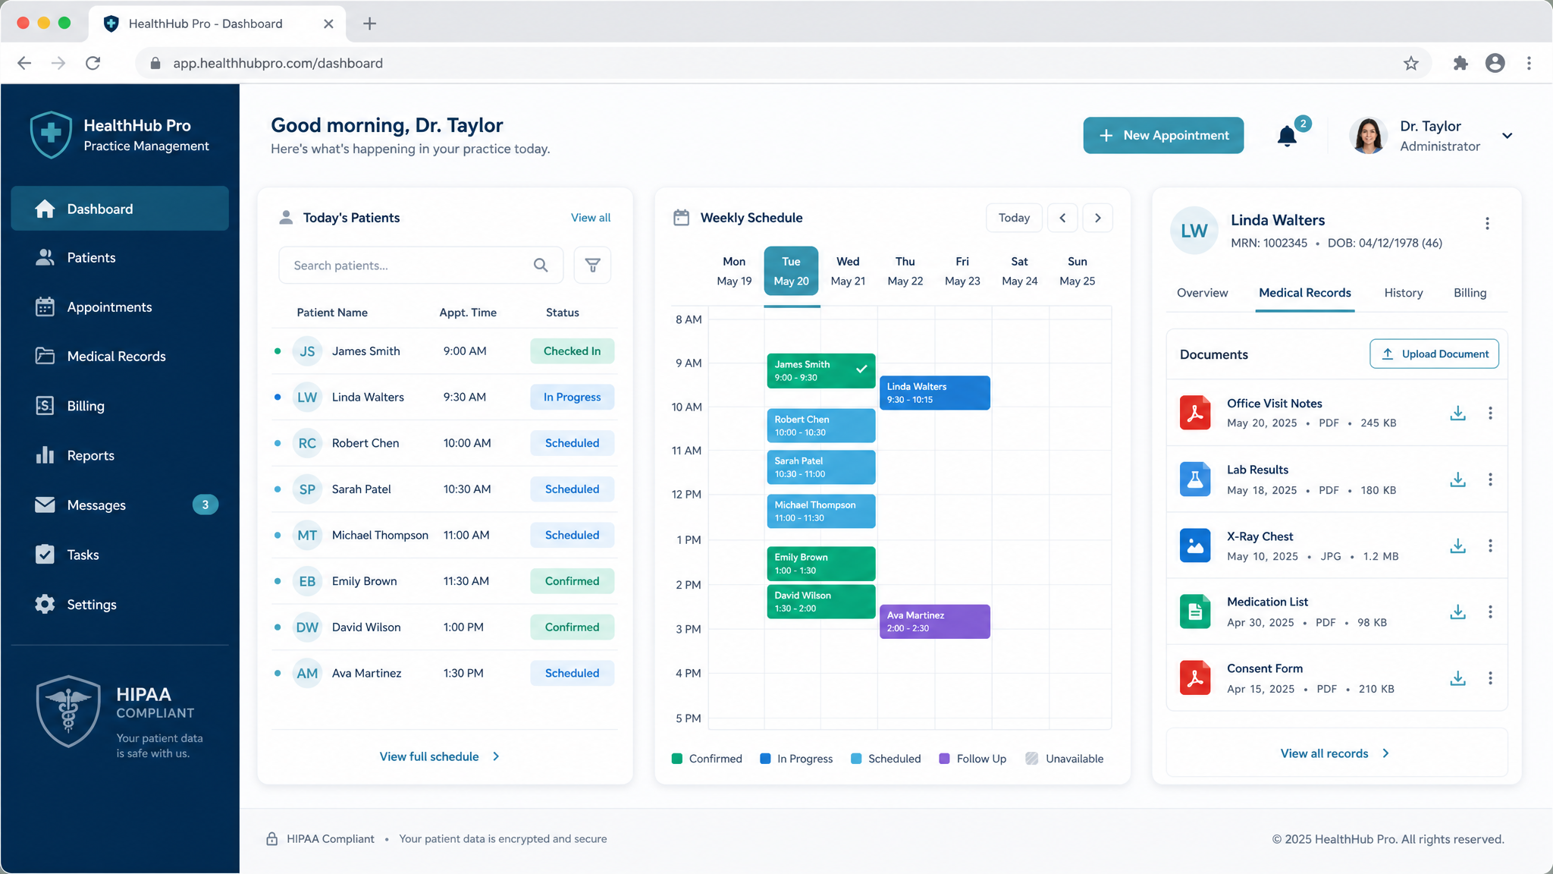Switch to the Overview tab

pos(1202,293)
